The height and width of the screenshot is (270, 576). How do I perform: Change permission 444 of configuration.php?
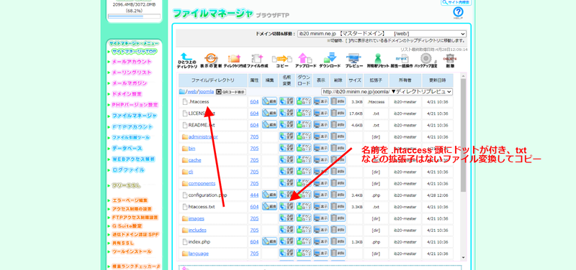pyautogui.click(x=254, y=195)
